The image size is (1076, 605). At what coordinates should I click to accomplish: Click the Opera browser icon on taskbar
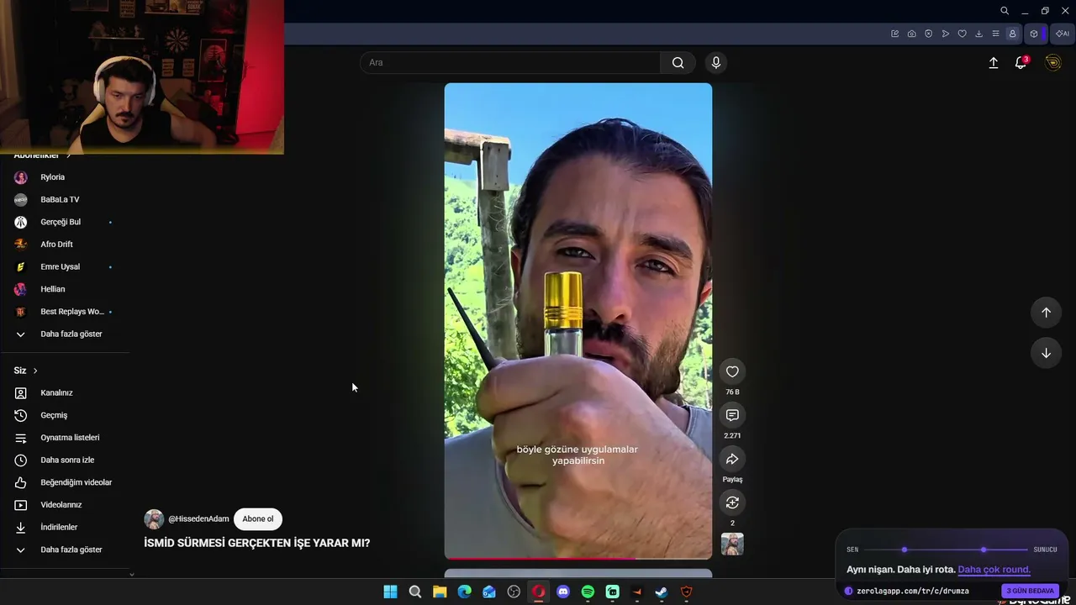pyautogui.click(x=539, y=592)
